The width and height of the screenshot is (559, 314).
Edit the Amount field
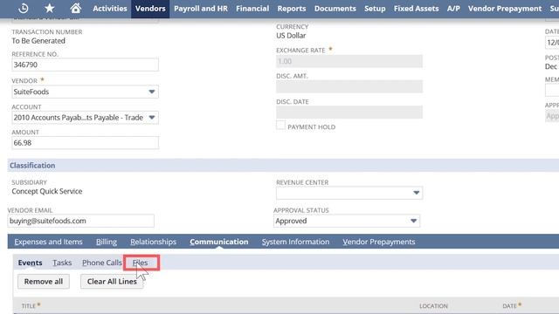click(85, 143)
